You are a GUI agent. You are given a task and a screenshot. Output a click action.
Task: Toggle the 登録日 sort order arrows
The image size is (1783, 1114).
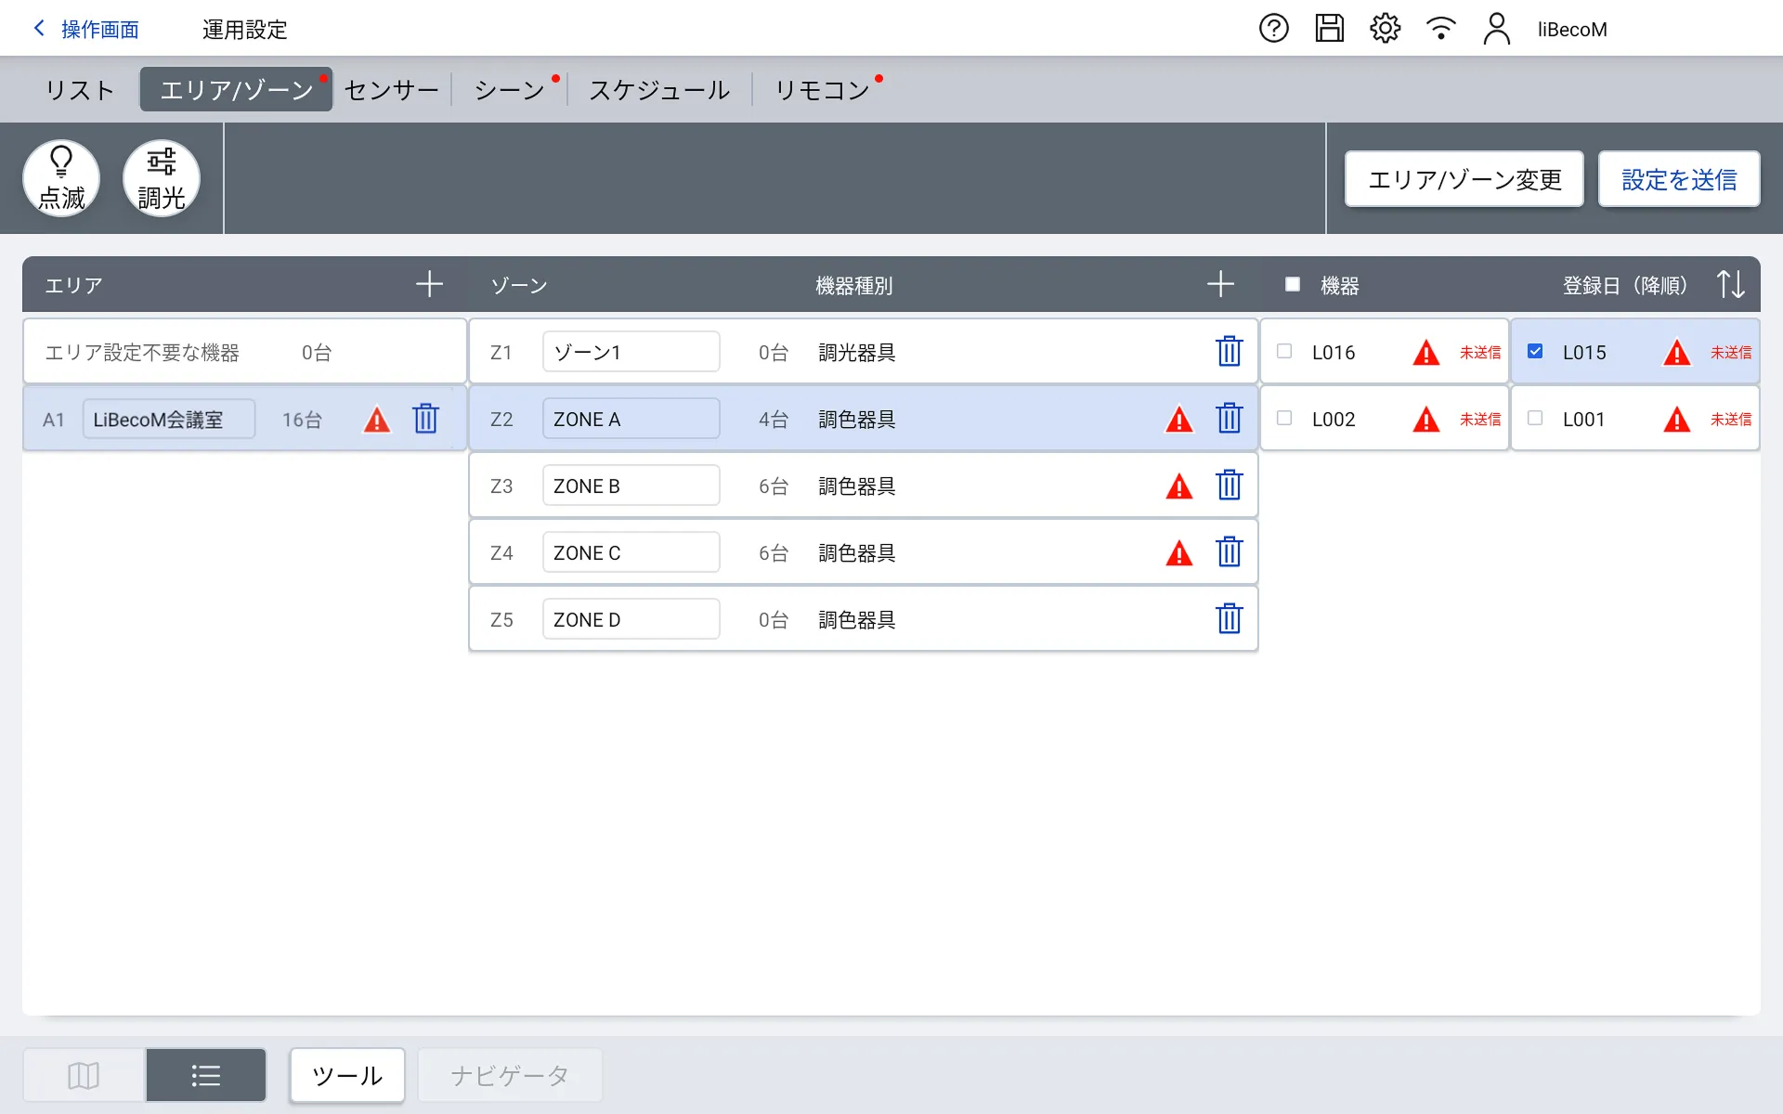click(1730, 284)
